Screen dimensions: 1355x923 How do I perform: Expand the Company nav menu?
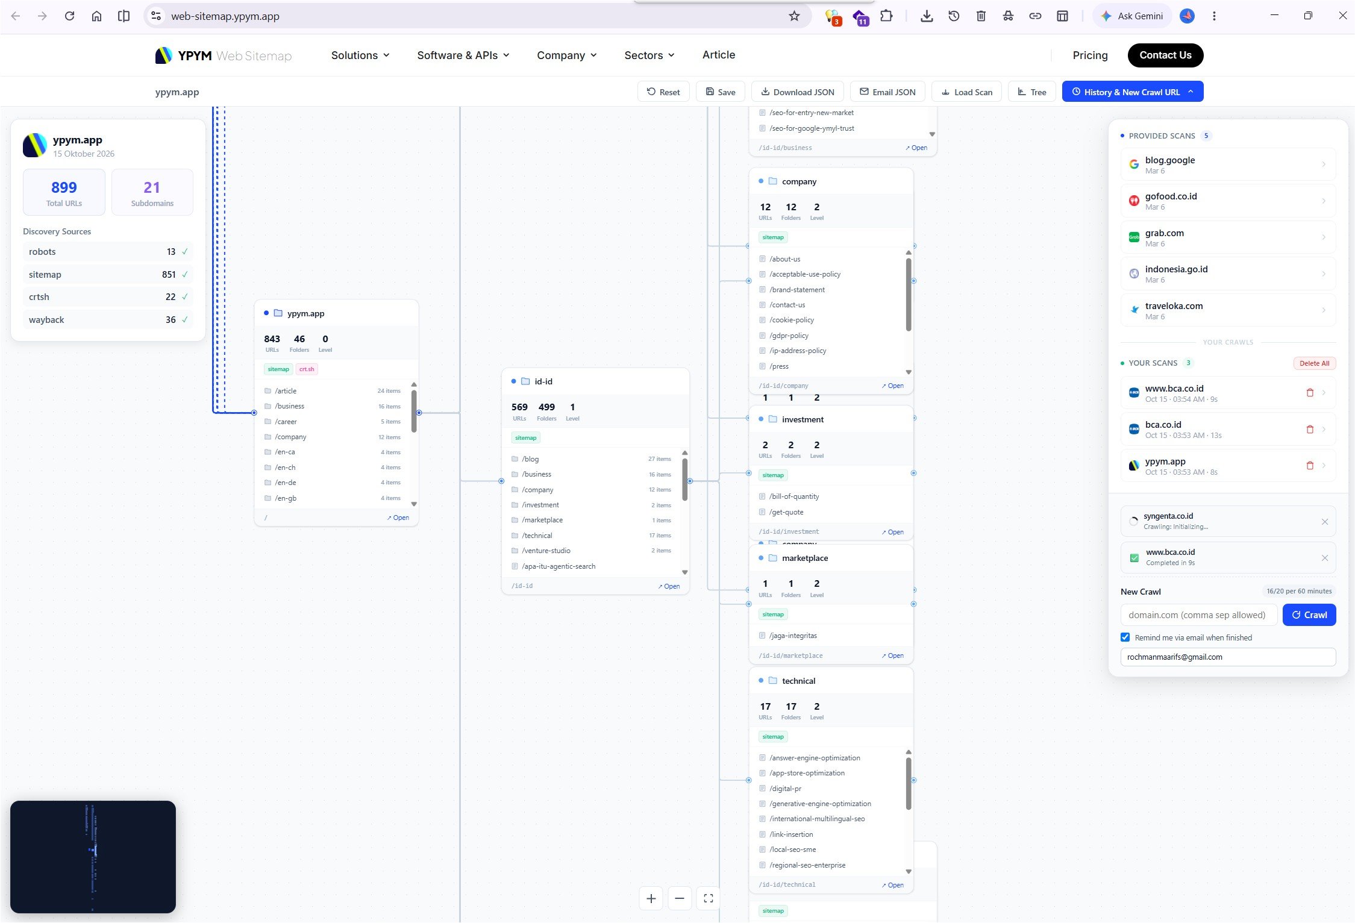click(567, 55)
